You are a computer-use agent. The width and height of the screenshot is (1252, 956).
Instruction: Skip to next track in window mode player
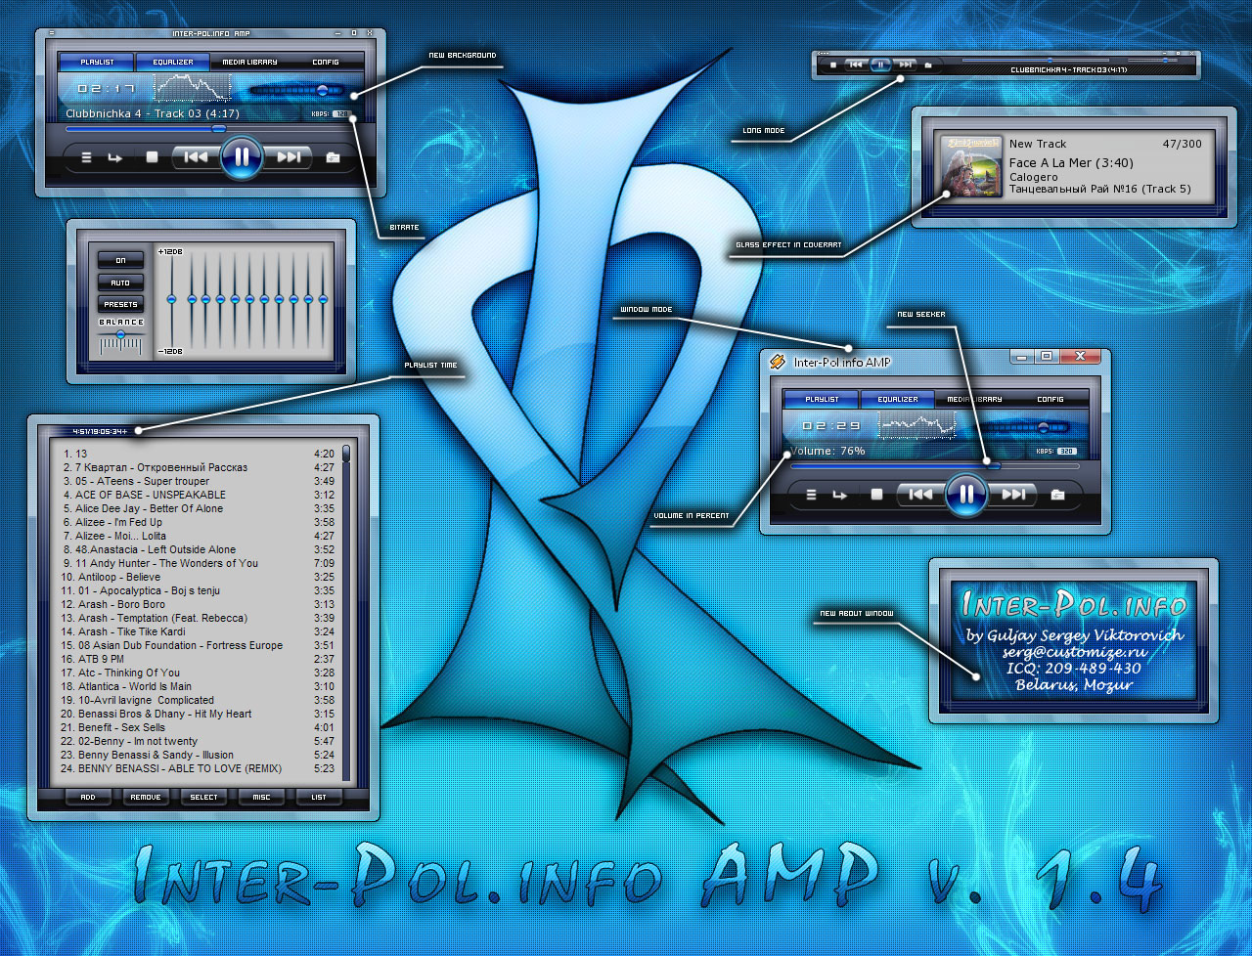(x=1014, y=495)
